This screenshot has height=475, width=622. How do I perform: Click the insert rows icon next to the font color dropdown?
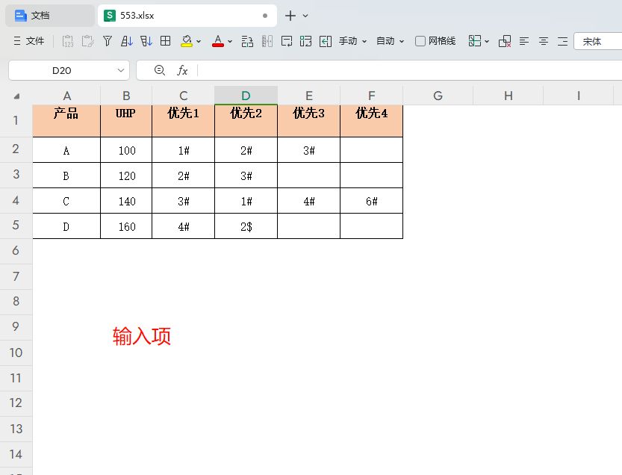click(x=248, y=41)
